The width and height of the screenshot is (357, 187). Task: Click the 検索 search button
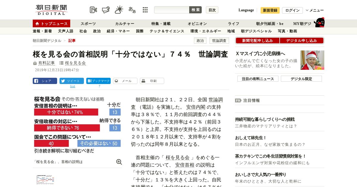[x=195, y=10]
